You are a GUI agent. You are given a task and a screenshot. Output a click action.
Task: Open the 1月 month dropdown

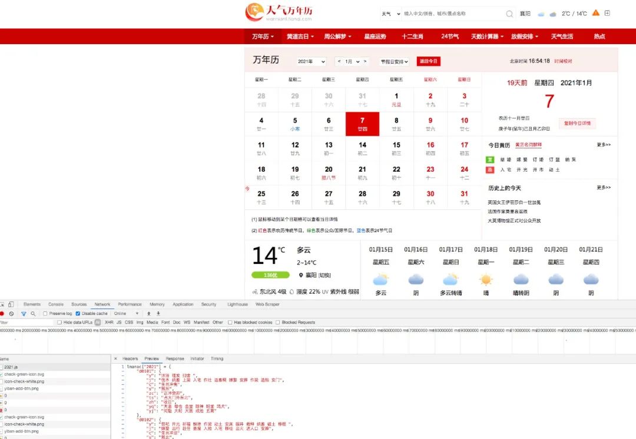point(353,62)
